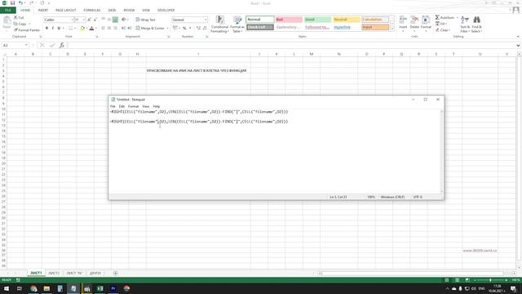Open the Fill dropdown in Editing
This screenshot has width=522, height=294.
442,24
